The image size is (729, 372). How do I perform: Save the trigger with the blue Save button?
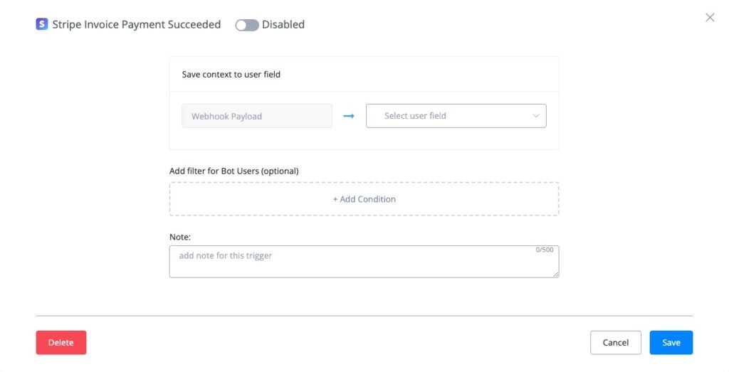pos(671,342)
